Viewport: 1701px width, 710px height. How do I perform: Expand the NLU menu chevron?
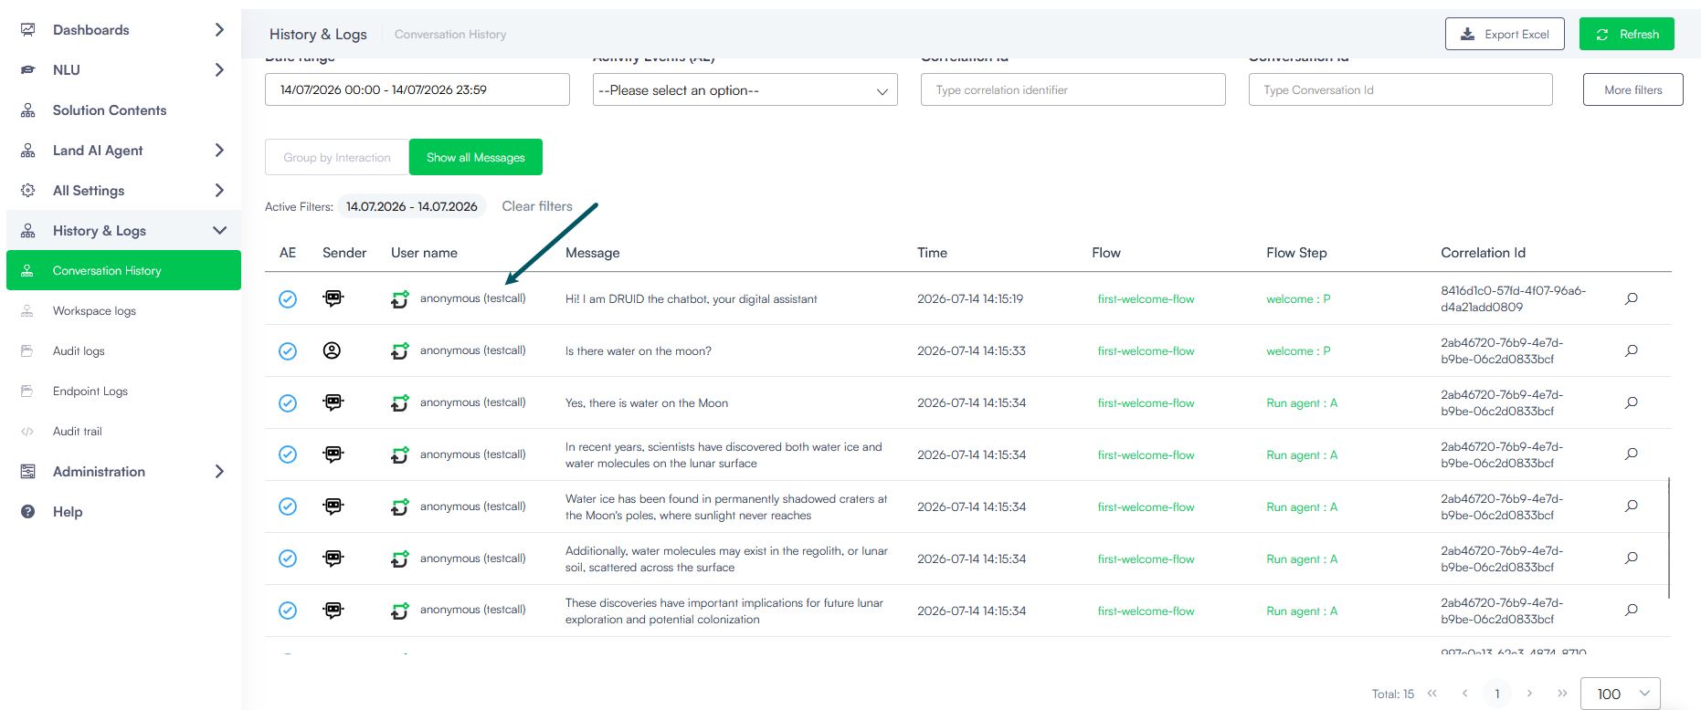(219, 70)
